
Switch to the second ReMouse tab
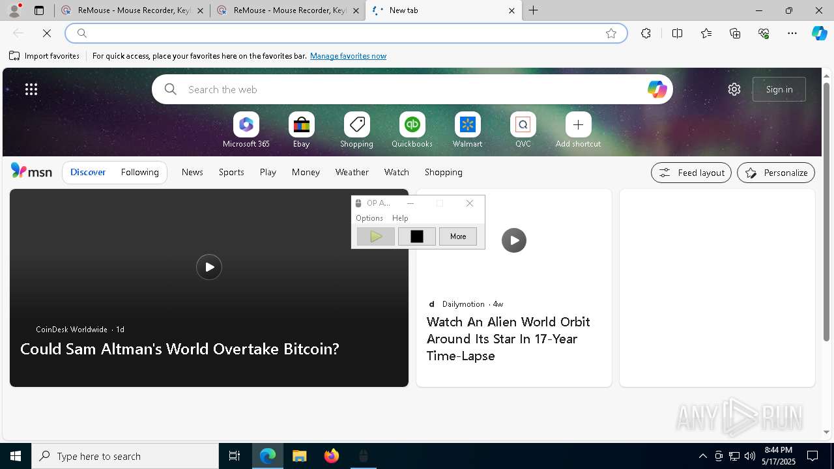click(287, 10)
